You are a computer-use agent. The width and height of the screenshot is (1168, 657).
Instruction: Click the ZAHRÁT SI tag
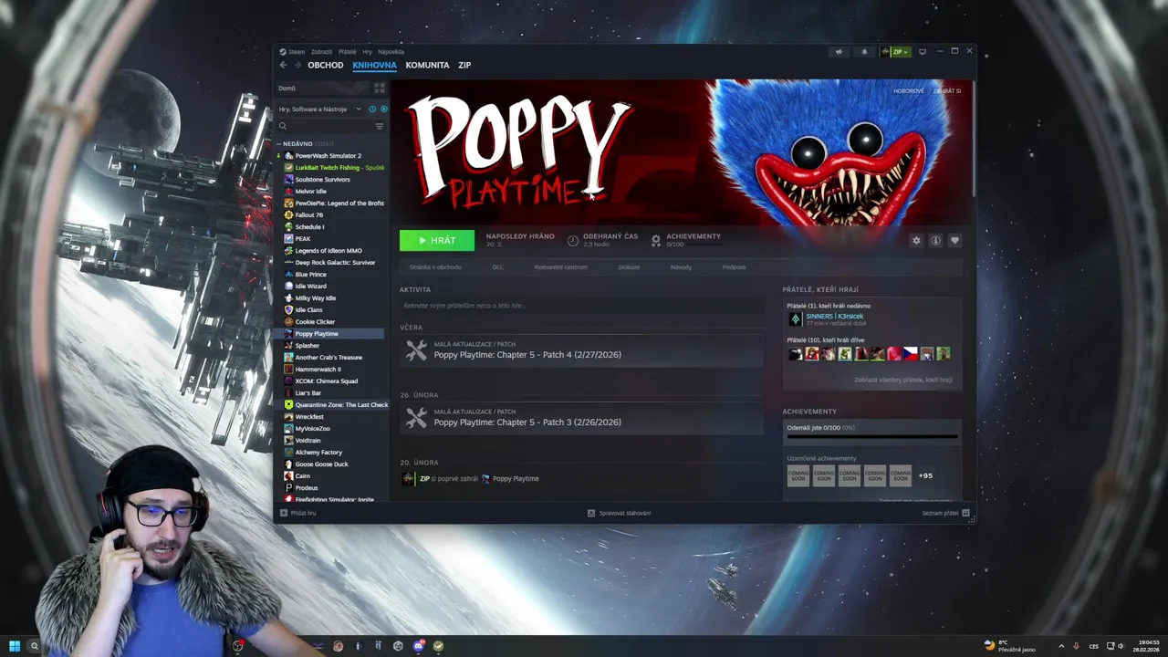coord(946,91)
